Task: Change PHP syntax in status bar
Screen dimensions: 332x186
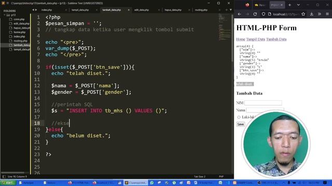Action: pos(221,177)
